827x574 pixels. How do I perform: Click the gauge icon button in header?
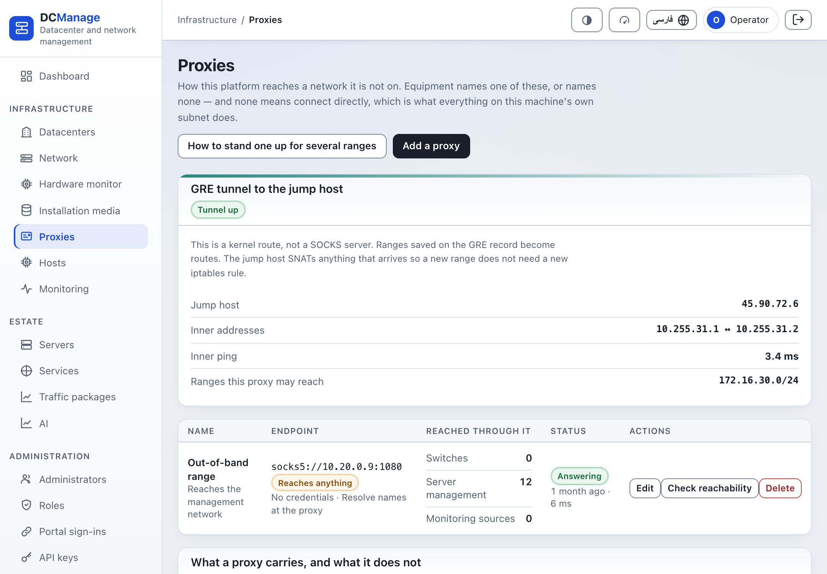624,20
